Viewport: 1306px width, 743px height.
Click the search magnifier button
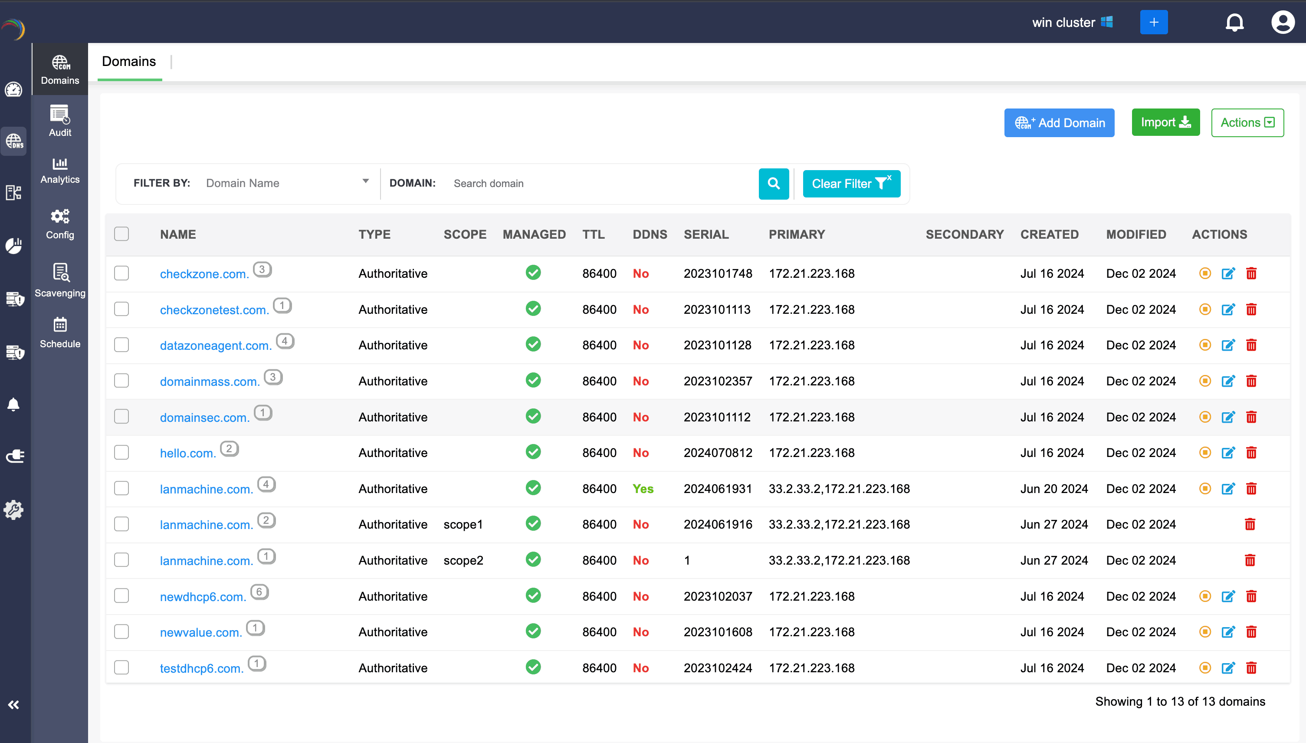773,184
